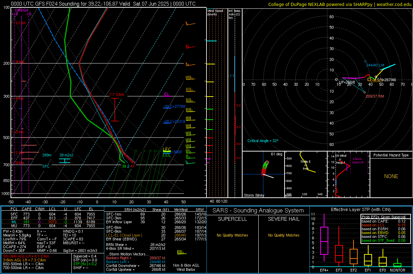
Task: Click the 399m effective inflow label
Action: click(x=47, y=155)
